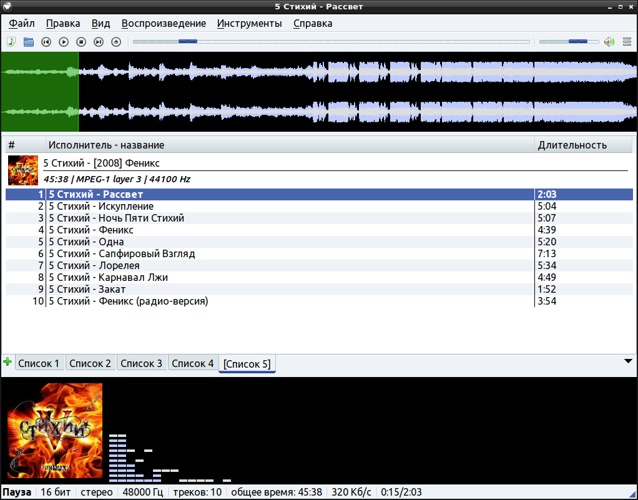The height and width of the screenshot is (500, 638).
Task: Click the eject button in toolbar
Action: pyautogui.click(x=116, y=42)
